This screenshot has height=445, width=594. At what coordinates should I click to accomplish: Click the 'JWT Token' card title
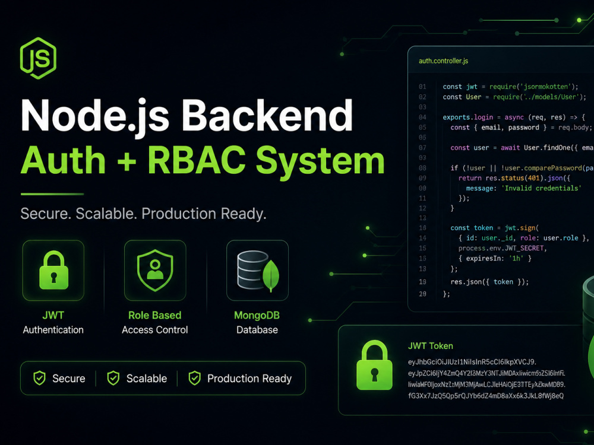pos(430,346)
